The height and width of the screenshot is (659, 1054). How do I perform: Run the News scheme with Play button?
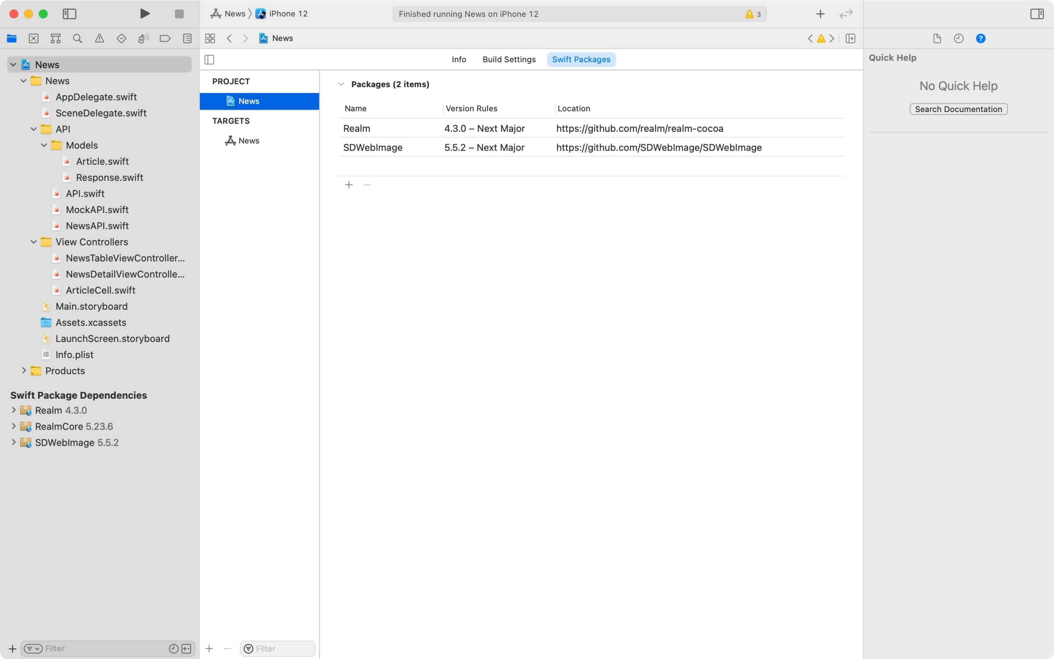coord(145,14)
